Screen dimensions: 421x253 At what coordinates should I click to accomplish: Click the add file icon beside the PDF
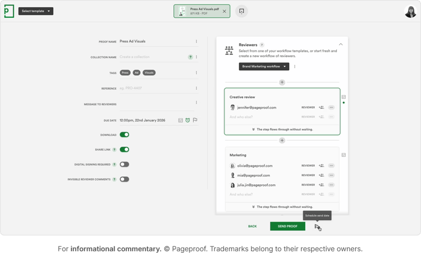pyautogui.click(x=242, y=11)
